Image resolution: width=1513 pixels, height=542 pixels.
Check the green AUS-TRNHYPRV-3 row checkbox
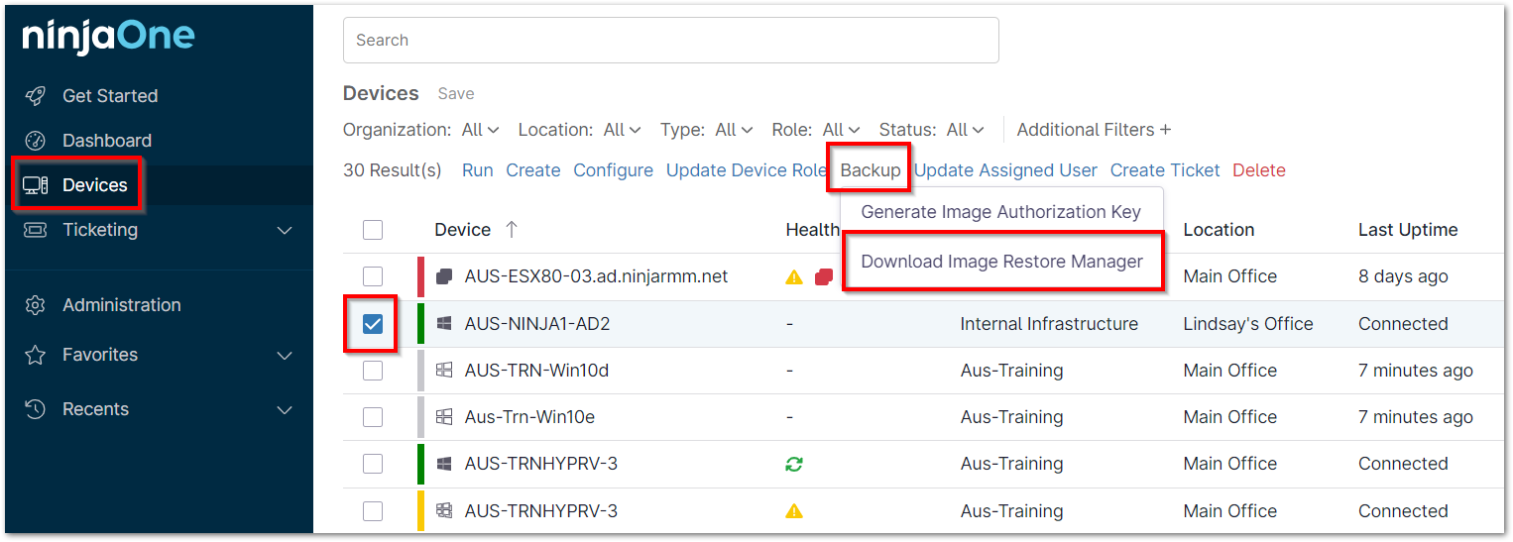373,464
